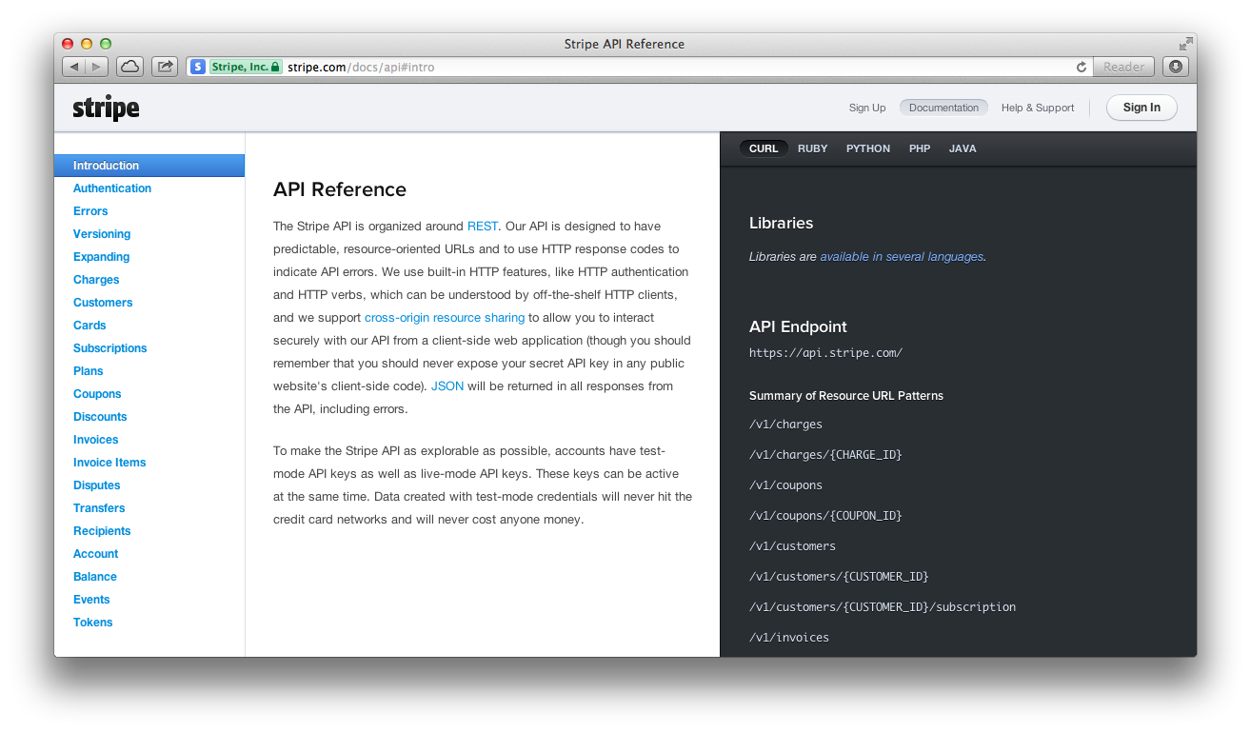The image size is (1251, 732).
Task: Open the Help & Support link
Action: tap(1038, 108)
